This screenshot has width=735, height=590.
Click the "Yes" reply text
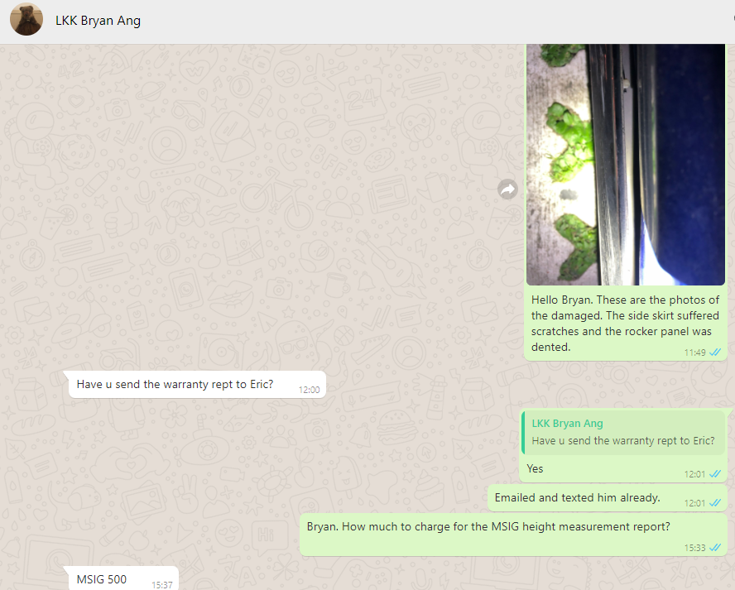pyautogui.click(x=536, y=468)
